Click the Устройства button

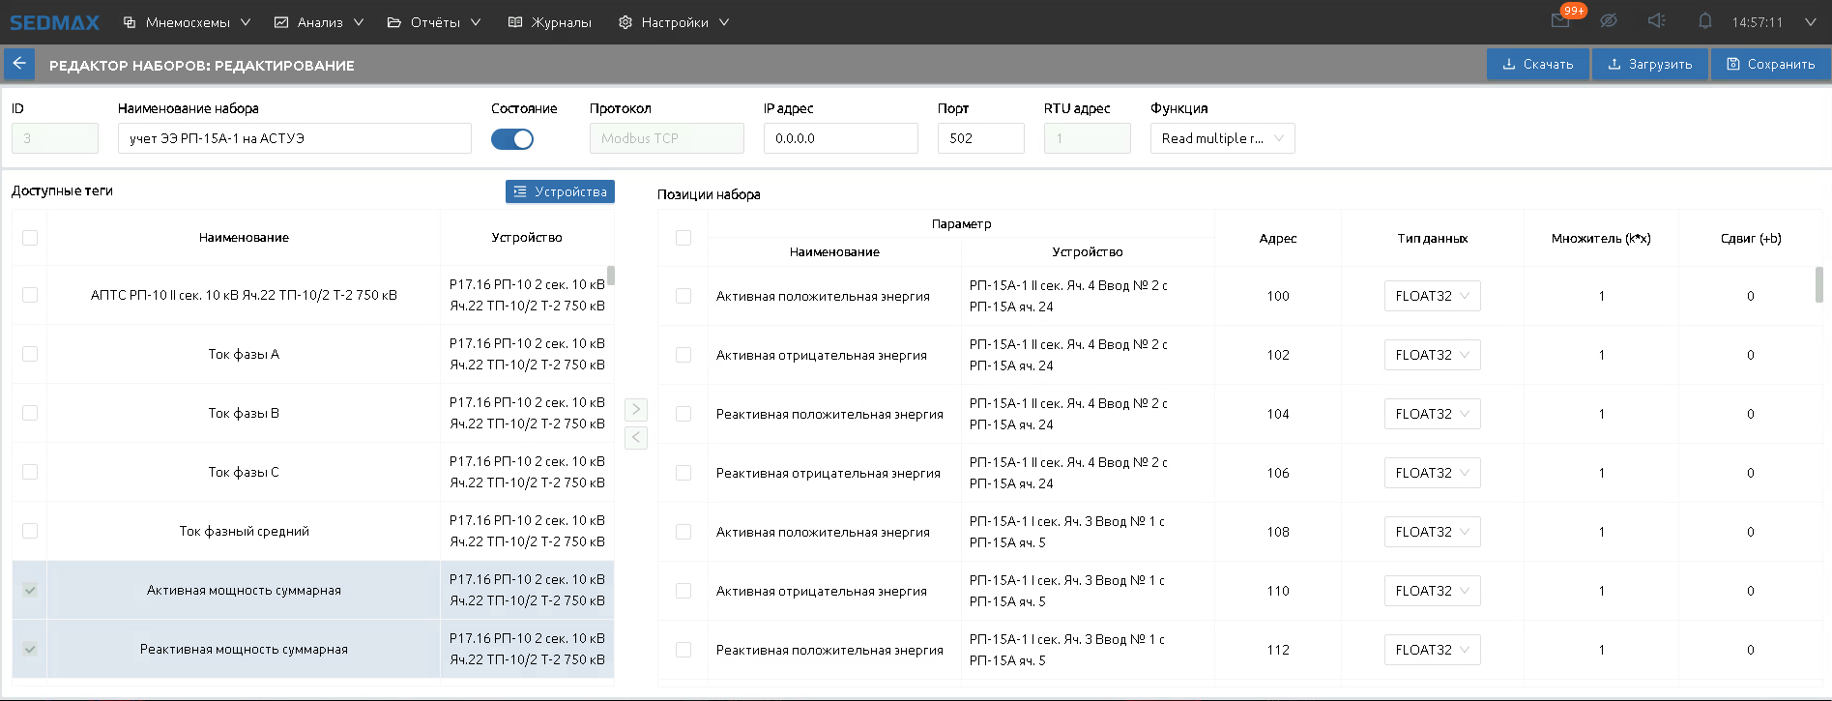560,191
